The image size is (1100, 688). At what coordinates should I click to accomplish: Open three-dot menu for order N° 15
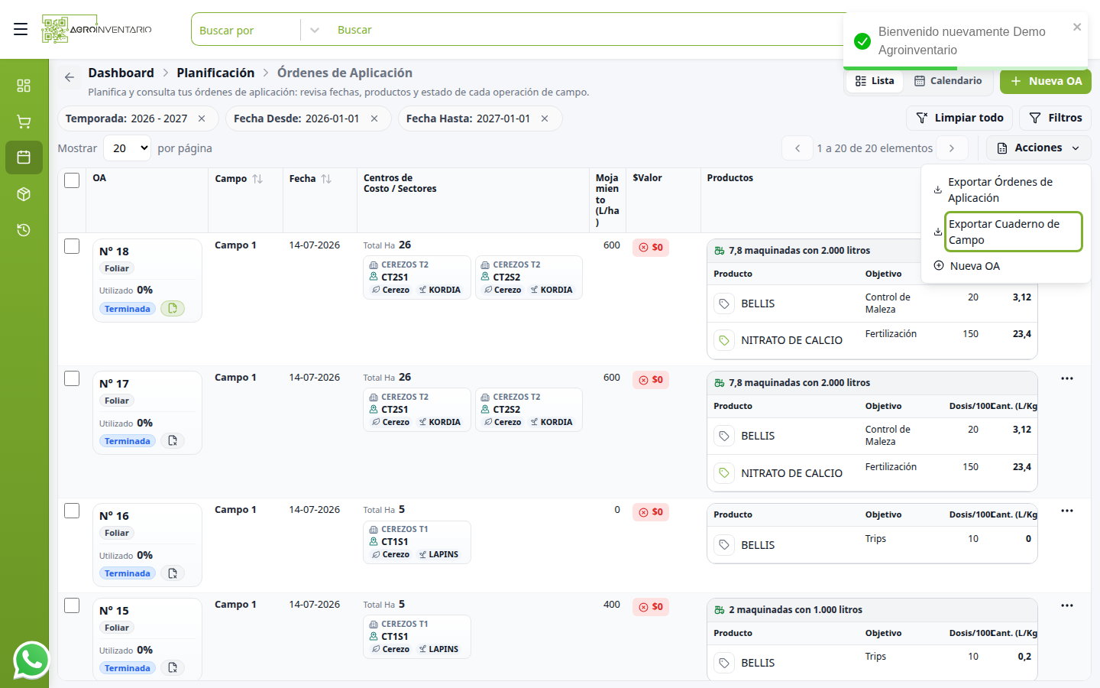1067,605
